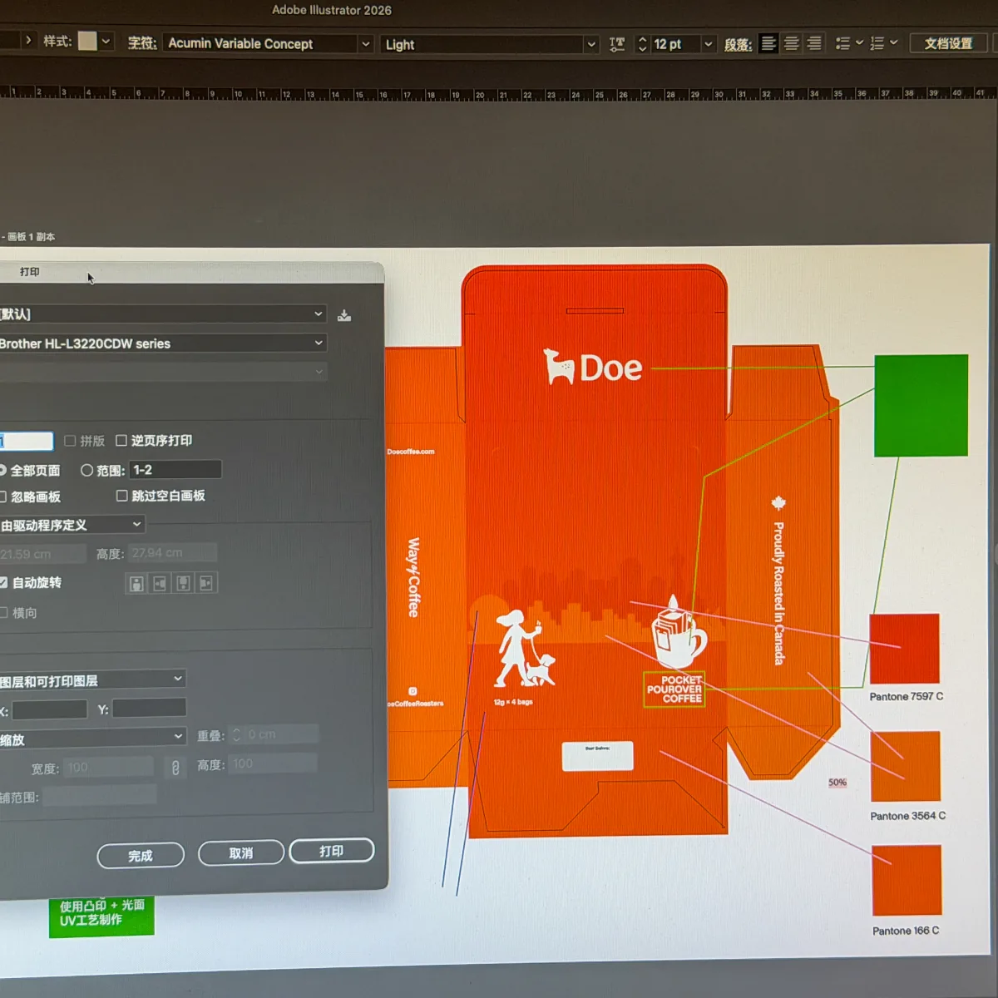This screenshot has height=998, width=998.
Task: Choose portrait up orientation icon
Action: (136, 583)
